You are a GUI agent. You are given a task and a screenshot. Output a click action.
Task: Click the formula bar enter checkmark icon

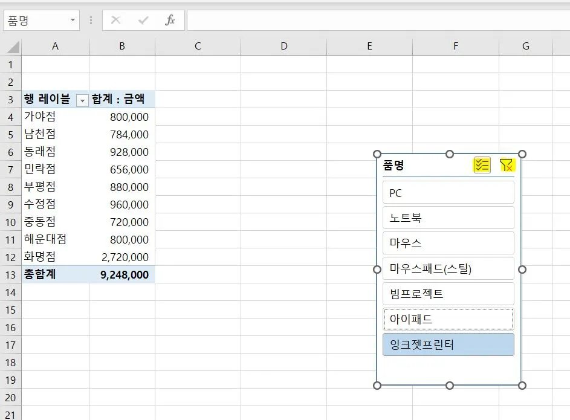point(143,20)
